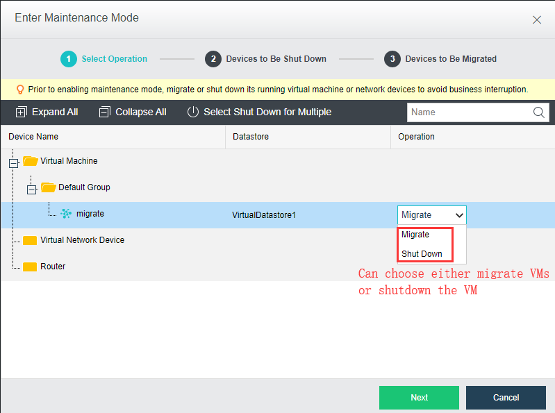Open the Migrate operation dropdown
Screen dimensions: 555x413
(x=432, y=215)
